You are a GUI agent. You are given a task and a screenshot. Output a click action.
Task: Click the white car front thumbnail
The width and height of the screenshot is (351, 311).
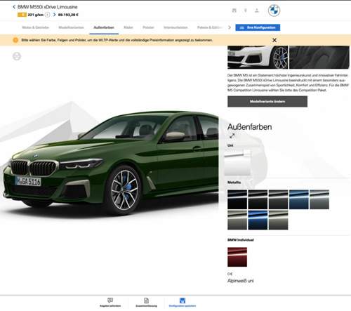click(258, 58)
